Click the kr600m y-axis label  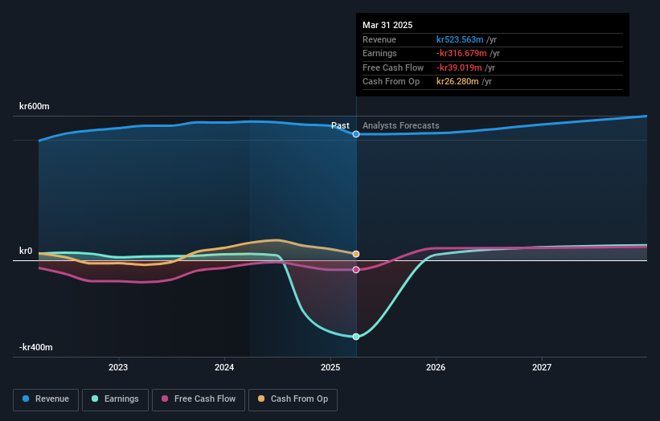coord(34,106)
